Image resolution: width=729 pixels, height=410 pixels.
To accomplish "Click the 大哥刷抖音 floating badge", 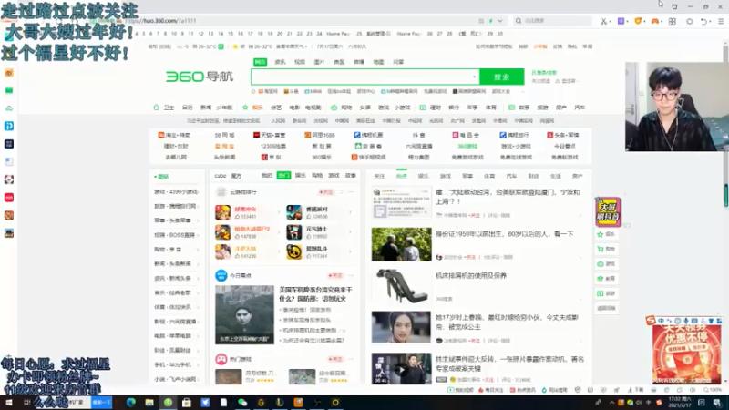I will [x=608, y=212].
